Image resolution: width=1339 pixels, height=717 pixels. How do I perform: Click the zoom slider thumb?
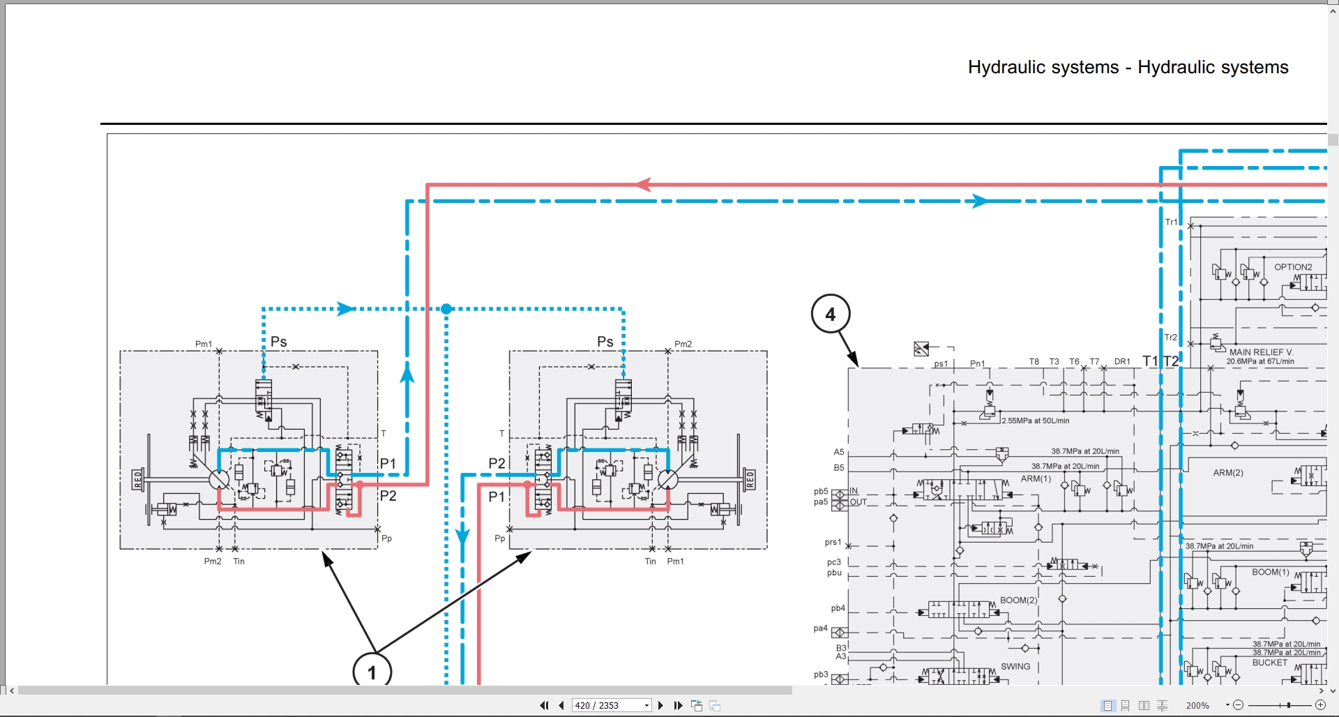point(1289,705)
